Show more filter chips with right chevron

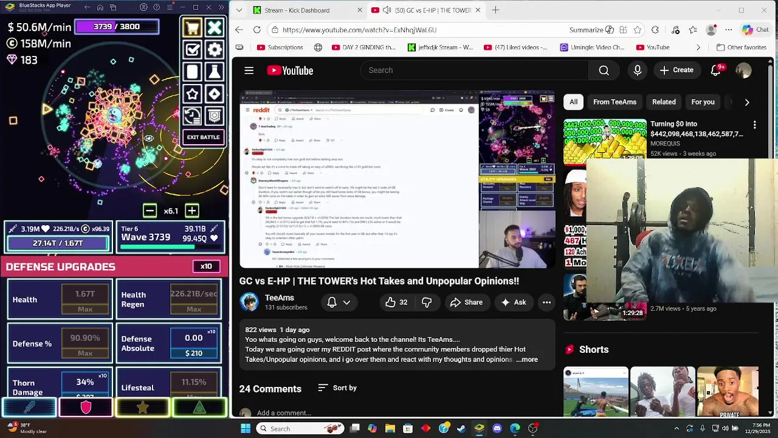747,102
